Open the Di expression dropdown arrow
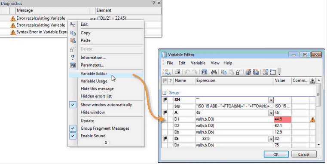Viewport: 327px width, 164px height. [271, 139]
